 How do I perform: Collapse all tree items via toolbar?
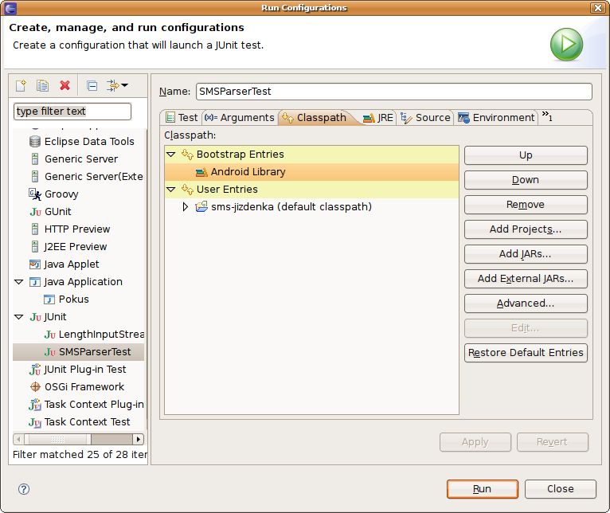(92, 85)
